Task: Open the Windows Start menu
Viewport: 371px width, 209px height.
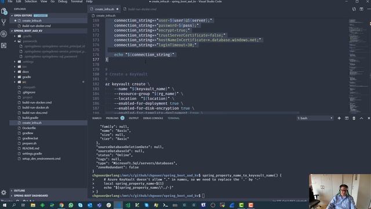Action: click(5, 205)
